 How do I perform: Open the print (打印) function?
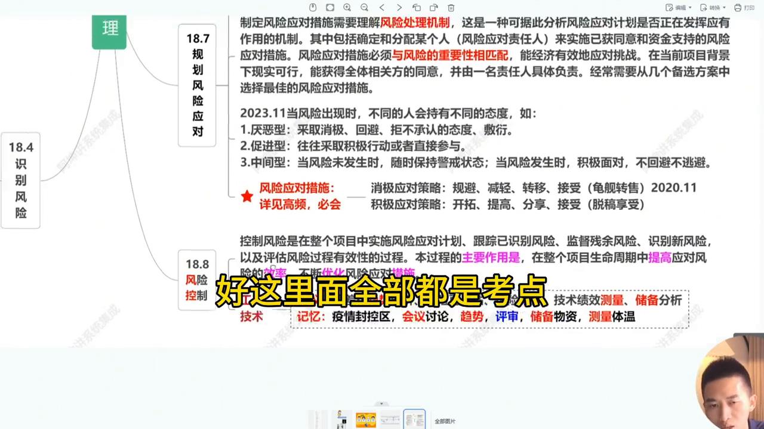[745, 8]
